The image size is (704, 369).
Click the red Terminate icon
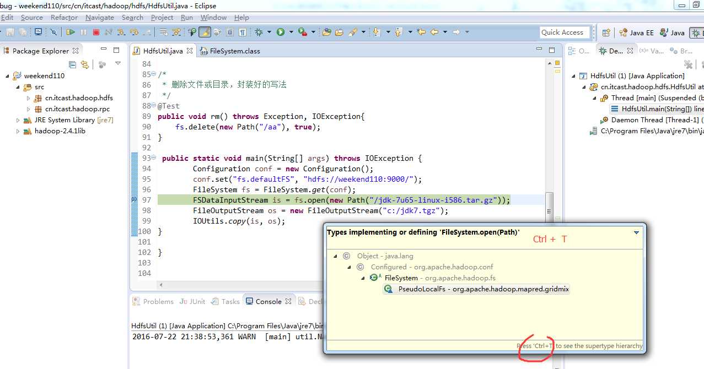pos(96,32)
